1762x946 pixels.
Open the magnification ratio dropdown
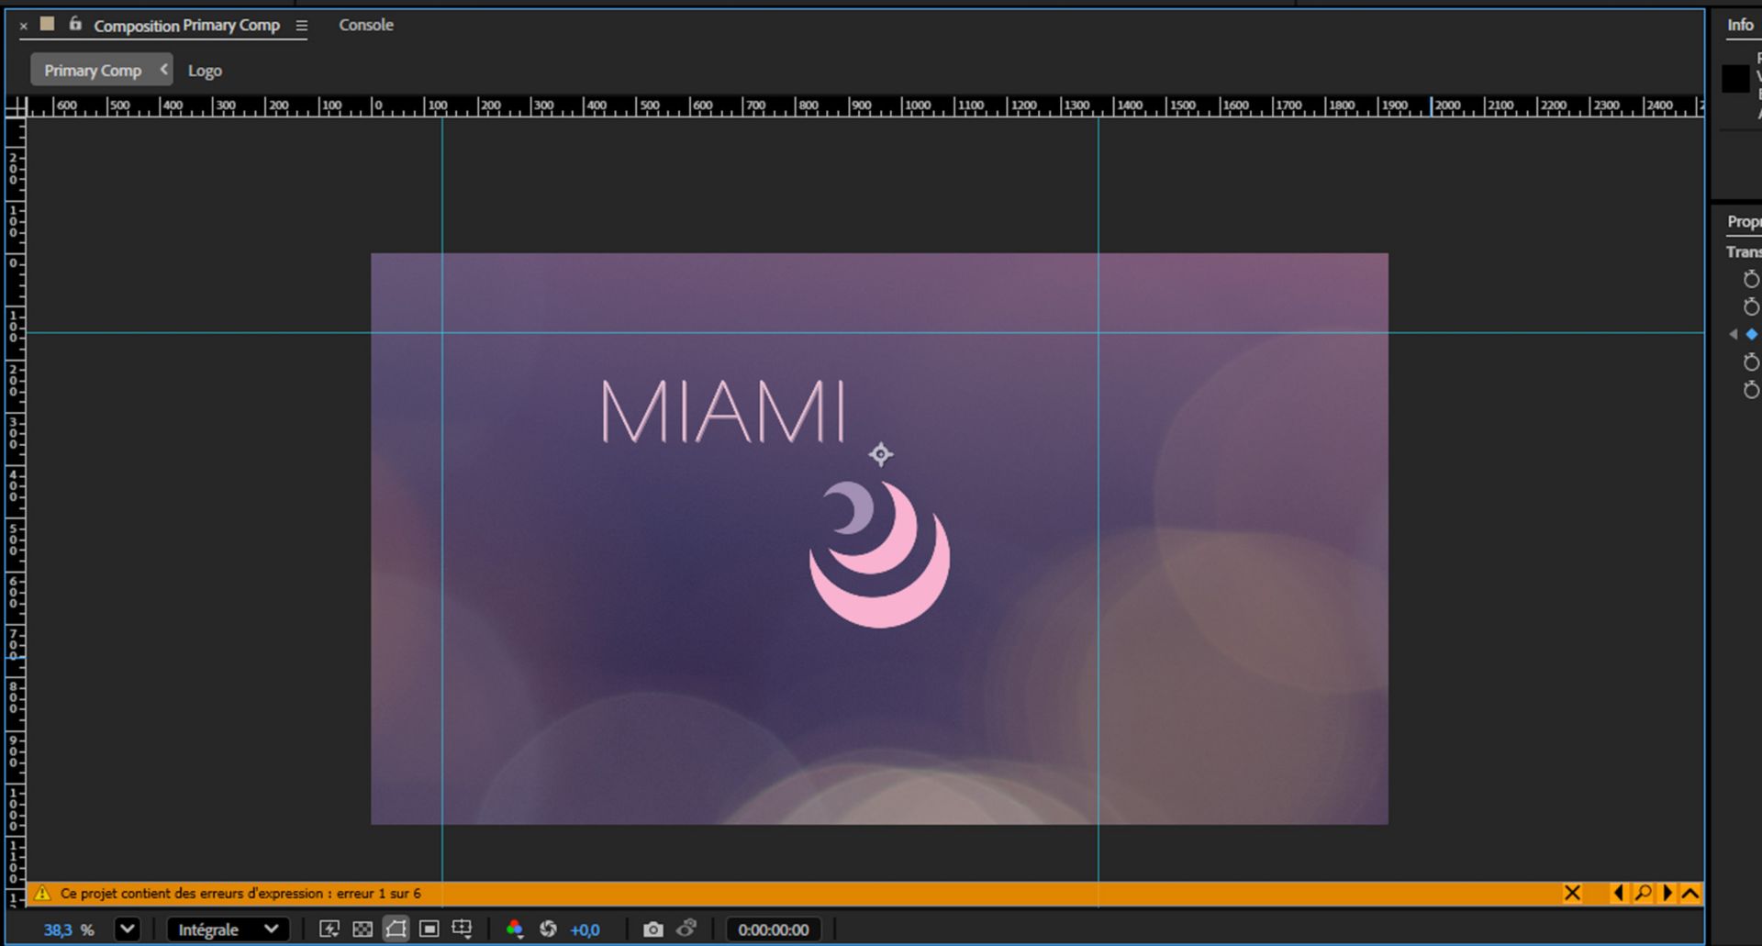128,929
